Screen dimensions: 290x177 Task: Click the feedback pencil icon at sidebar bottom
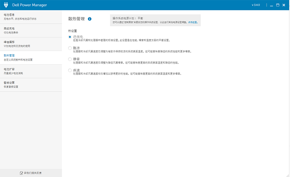21,173
